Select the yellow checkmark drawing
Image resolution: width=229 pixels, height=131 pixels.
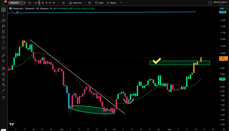(x=157, y=61)
